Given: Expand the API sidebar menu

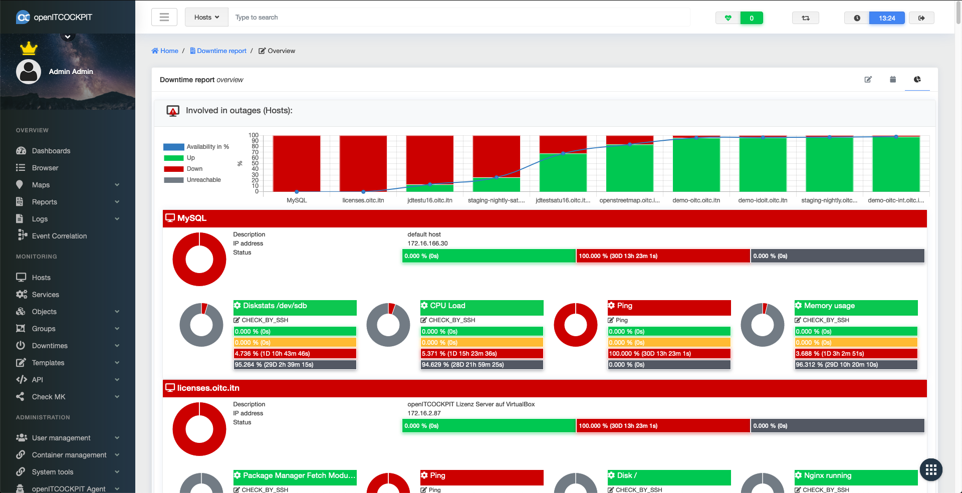Looking at the screenshot, I should click(x=68, y=380).
